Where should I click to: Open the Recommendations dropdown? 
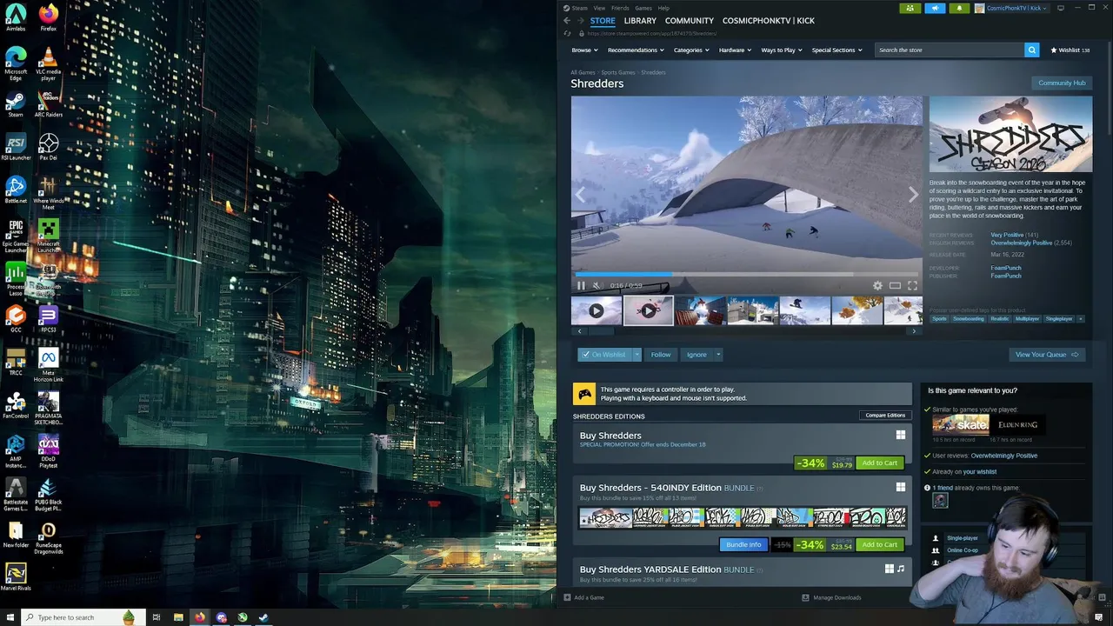click(x=636, y=50)
